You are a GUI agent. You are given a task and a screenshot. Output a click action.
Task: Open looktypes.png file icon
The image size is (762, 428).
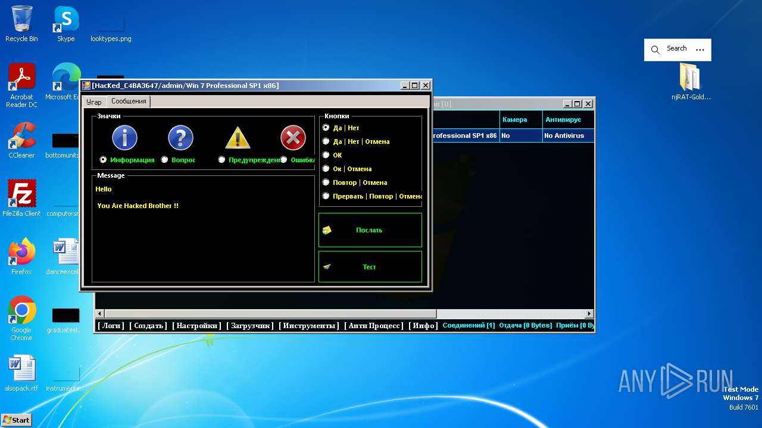tap(111, 27)
